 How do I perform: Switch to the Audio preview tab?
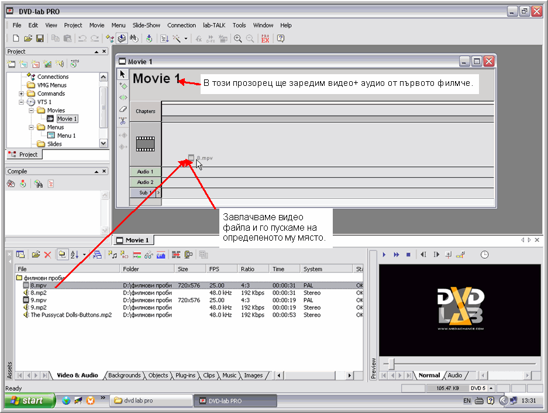coord(455,375)
